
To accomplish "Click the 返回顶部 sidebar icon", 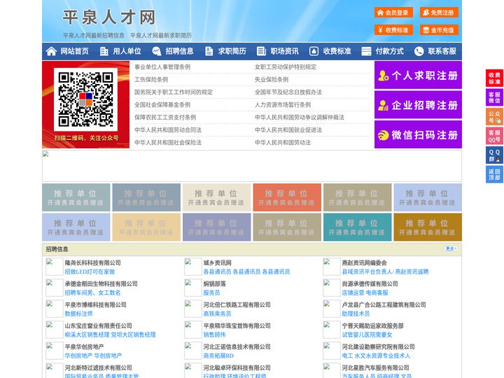I will (x=494, y=174).
